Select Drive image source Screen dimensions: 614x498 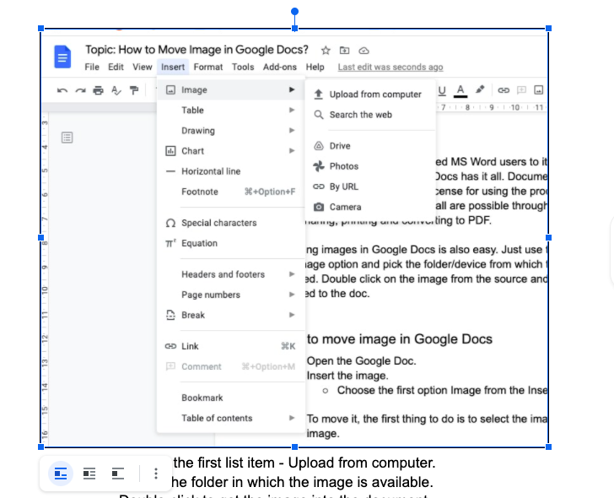(x=370, y=146)
